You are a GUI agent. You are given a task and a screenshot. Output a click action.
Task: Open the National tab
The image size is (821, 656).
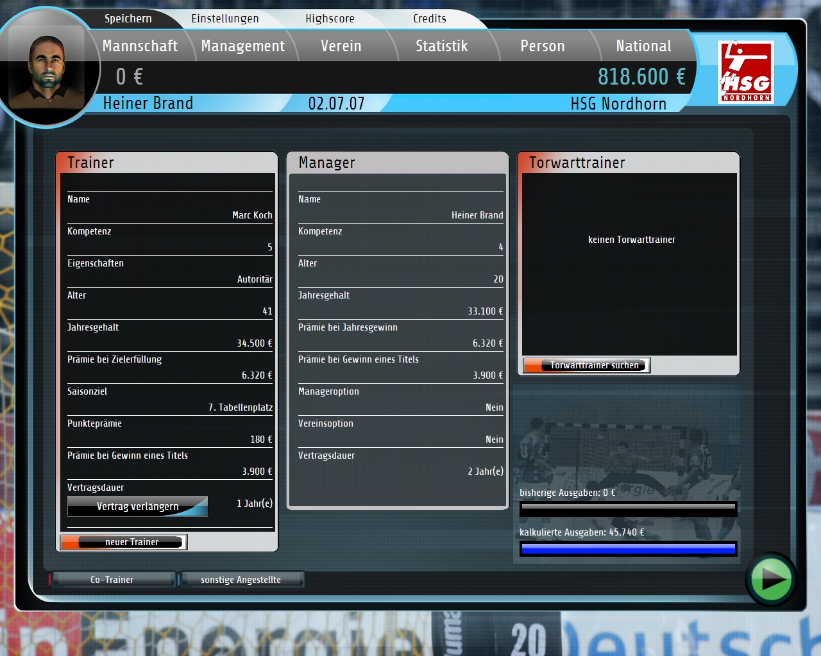pyautogui.click(x=643, y=46)
